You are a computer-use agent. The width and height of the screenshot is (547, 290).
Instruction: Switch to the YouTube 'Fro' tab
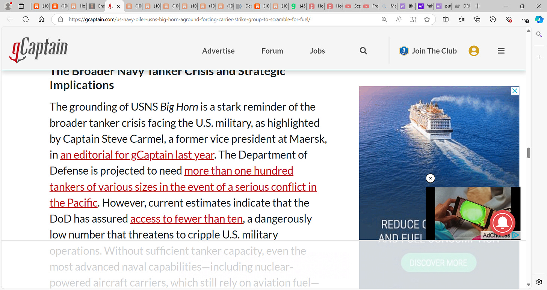pyautogui.click(x=371, y=6)
